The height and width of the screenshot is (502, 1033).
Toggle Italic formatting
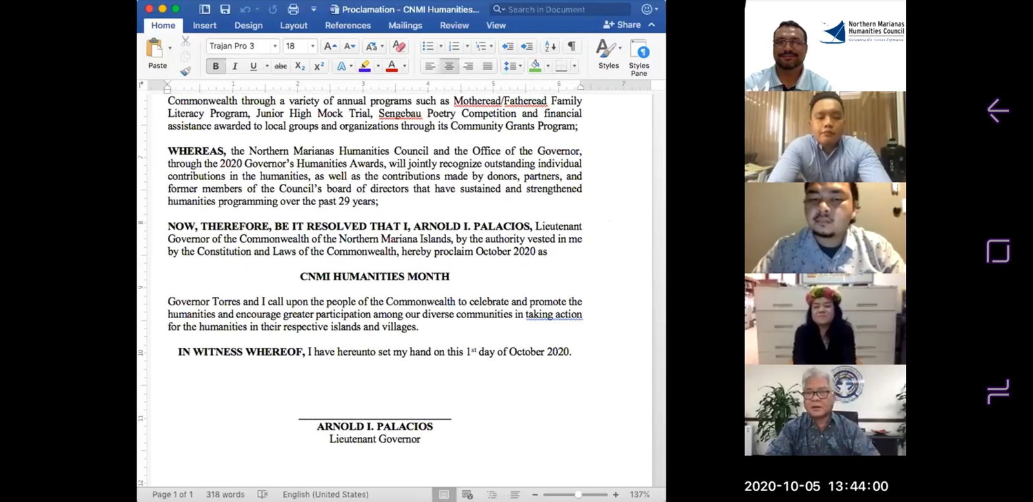click(x=234, y=66)
